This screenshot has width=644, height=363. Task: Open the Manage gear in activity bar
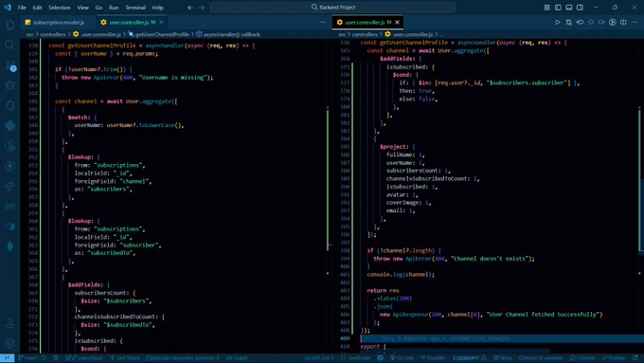(9, 343)
